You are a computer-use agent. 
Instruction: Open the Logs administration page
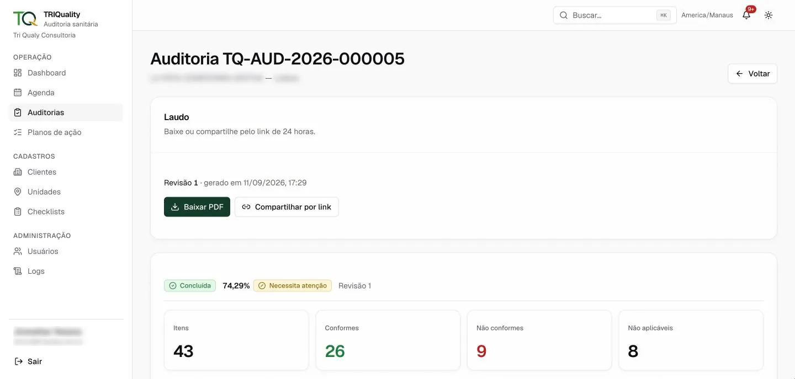coord(66,271)
